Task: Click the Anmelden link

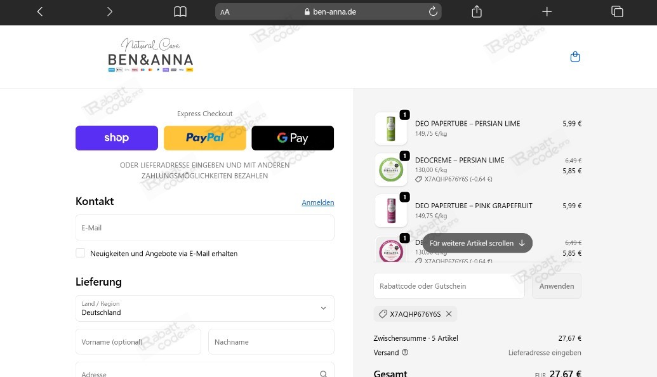Action: [317, 202]
